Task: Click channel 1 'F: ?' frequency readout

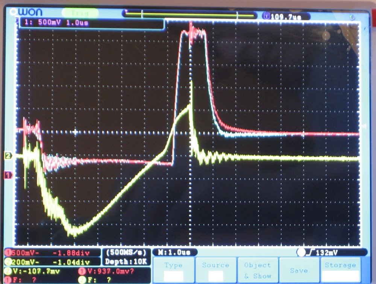Action: coord(25,280)
